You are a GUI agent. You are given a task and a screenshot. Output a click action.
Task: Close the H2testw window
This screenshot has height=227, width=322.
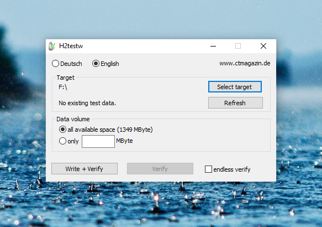[263, 46]
